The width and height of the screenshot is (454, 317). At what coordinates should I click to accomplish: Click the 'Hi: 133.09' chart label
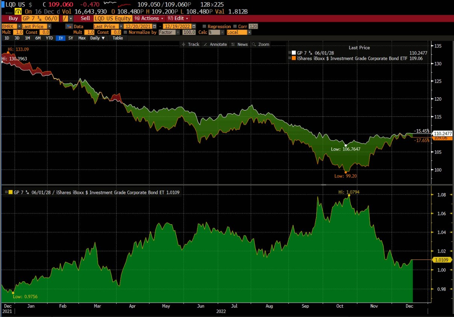[x=18, y=49]
